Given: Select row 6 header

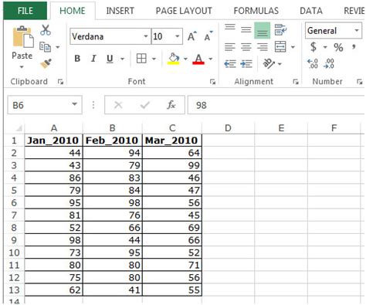Looking at the screenshot, I should 14,203.
